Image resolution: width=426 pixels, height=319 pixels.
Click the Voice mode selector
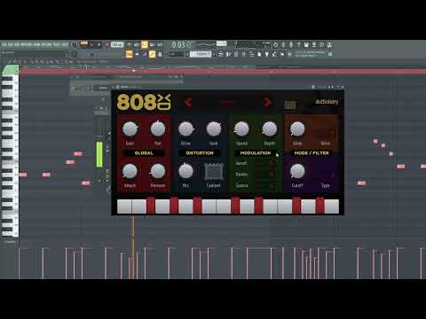click(x=325, y=133)
